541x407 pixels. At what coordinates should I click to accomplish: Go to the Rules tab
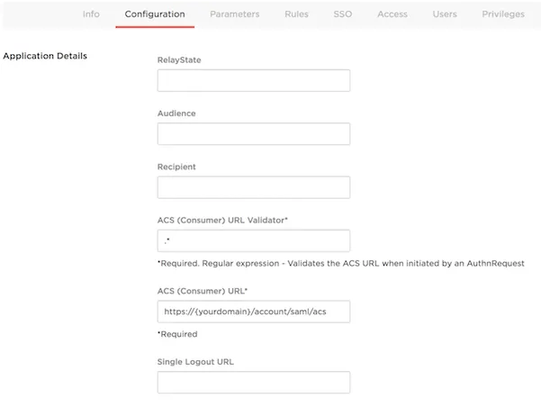pyautogui.click(x=296, y=14)
